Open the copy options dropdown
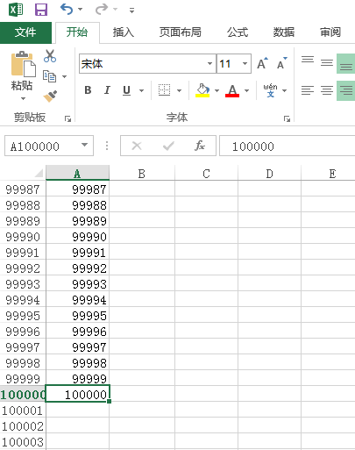The width and height of the screenshot is (355, 450). tap(65, 76)
